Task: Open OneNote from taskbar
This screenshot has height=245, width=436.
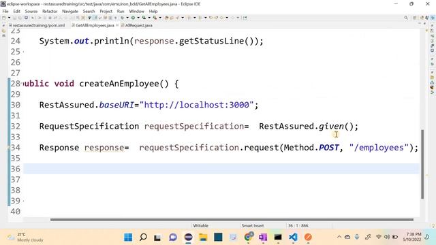Action: point(263,238)
